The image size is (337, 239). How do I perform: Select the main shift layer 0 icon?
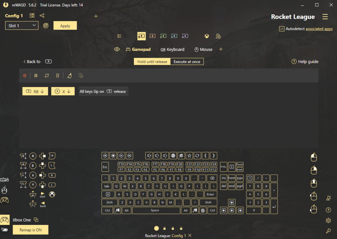(141, 36)
